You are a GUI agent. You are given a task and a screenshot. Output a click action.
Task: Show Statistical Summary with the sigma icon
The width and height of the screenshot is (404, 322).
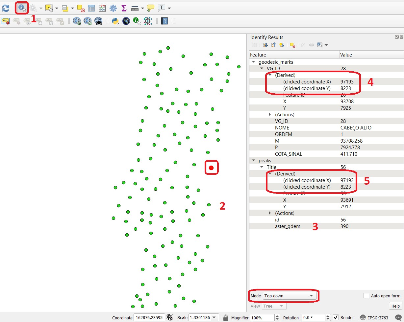coord(124,8)
